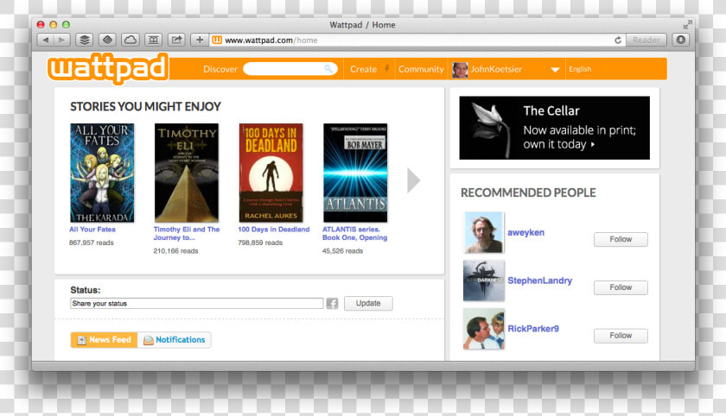
Task: Open iCloud tabs cloud icon
Action: 131,41
